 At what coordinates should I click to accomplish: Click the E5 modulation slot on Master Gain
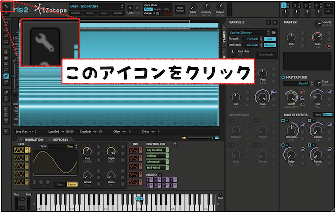pyautogui.click(x=329, y=46)
